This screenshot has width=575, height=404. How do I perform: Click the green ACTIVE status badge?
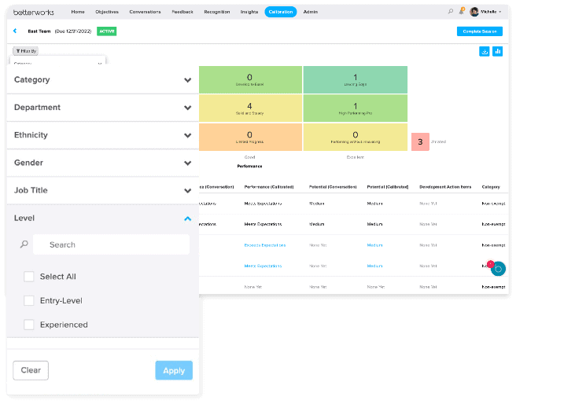coord(107,31)
